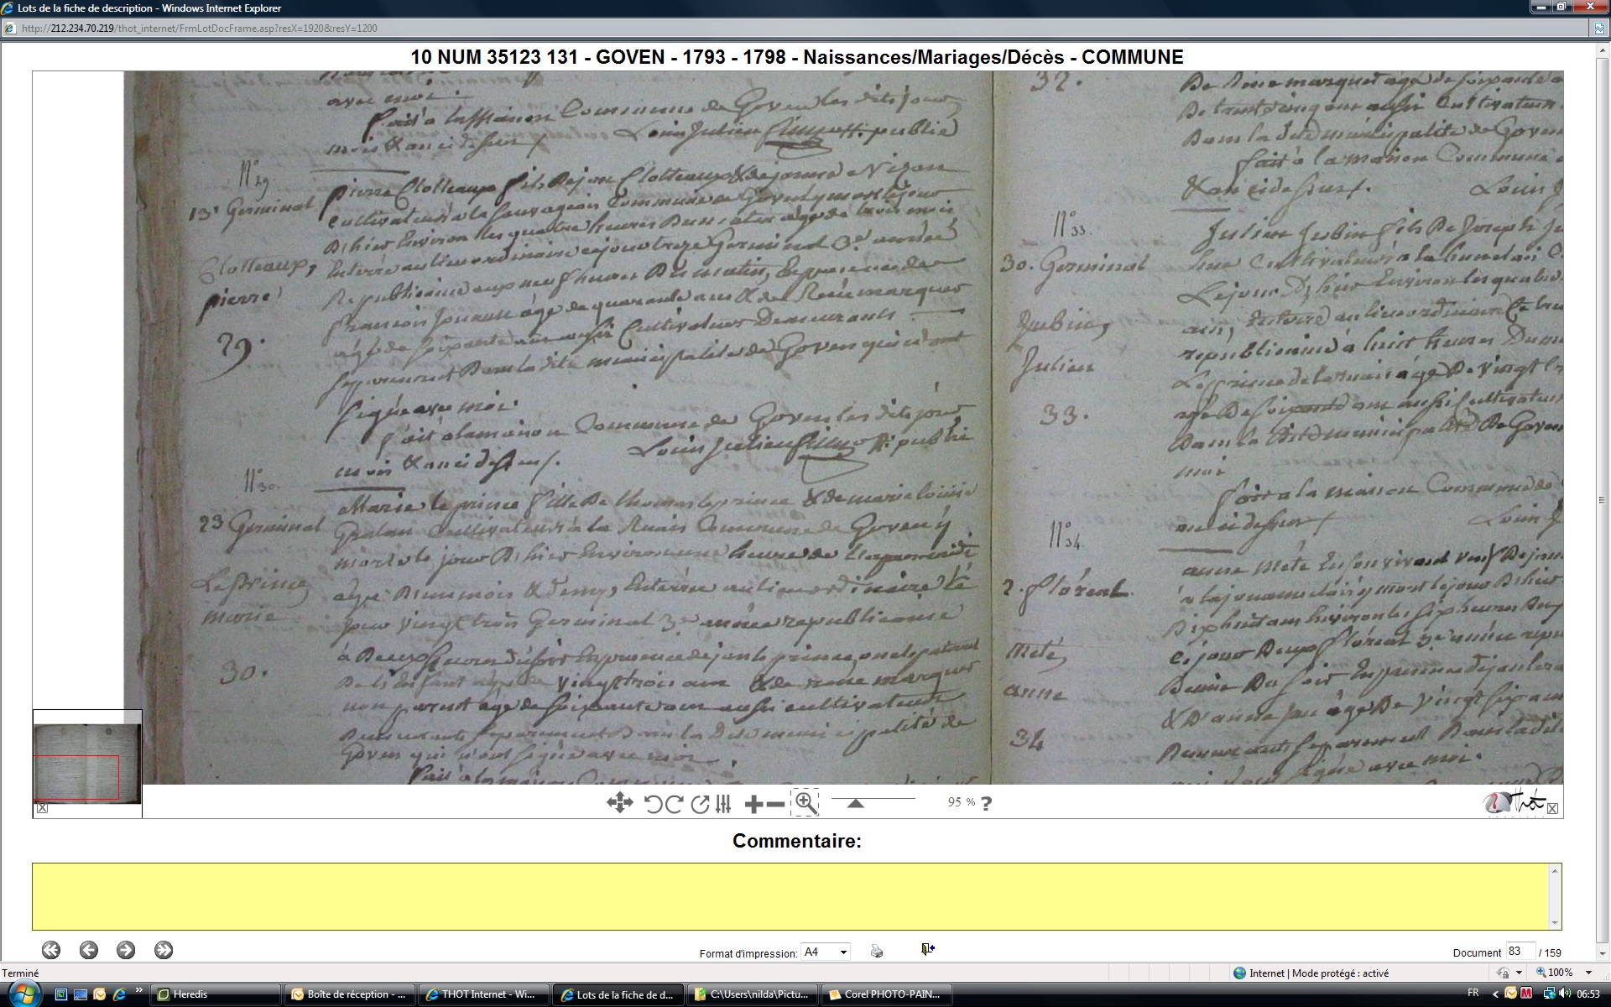Activate the magnifier zoom-area tool

[x=805, y=803]
